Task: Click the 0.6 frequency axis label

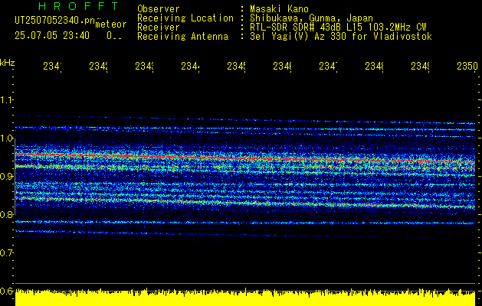Action: click(x=6, y=291)
